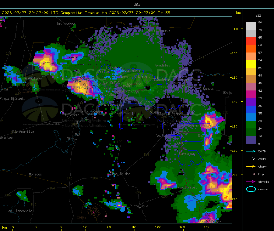
Task: Select the red 60-65 dBZ swatch
Action: tap(251, 41)
